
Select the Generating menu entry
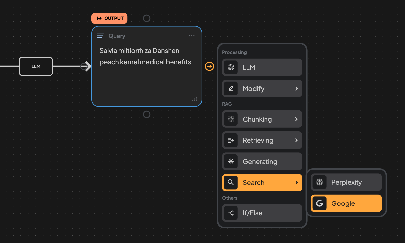click(x=262, y=161)
